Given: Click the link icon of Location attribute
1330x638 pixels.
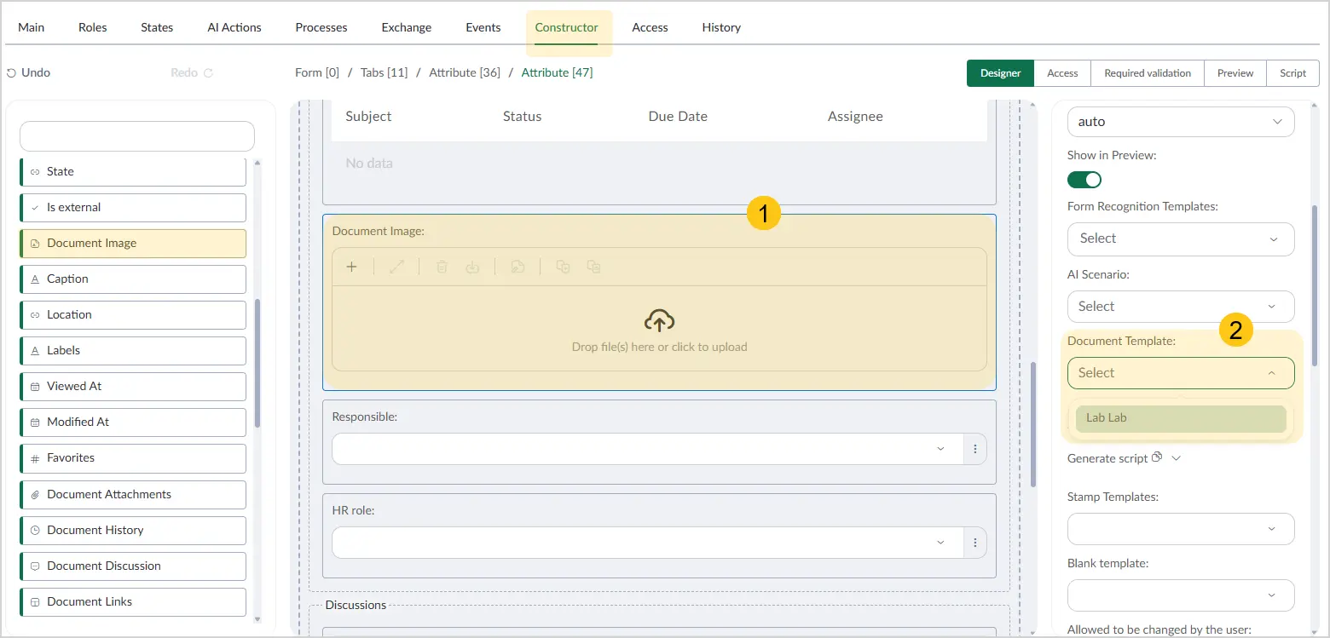Looking at the screenshot, I should click(x=35, y=314).
